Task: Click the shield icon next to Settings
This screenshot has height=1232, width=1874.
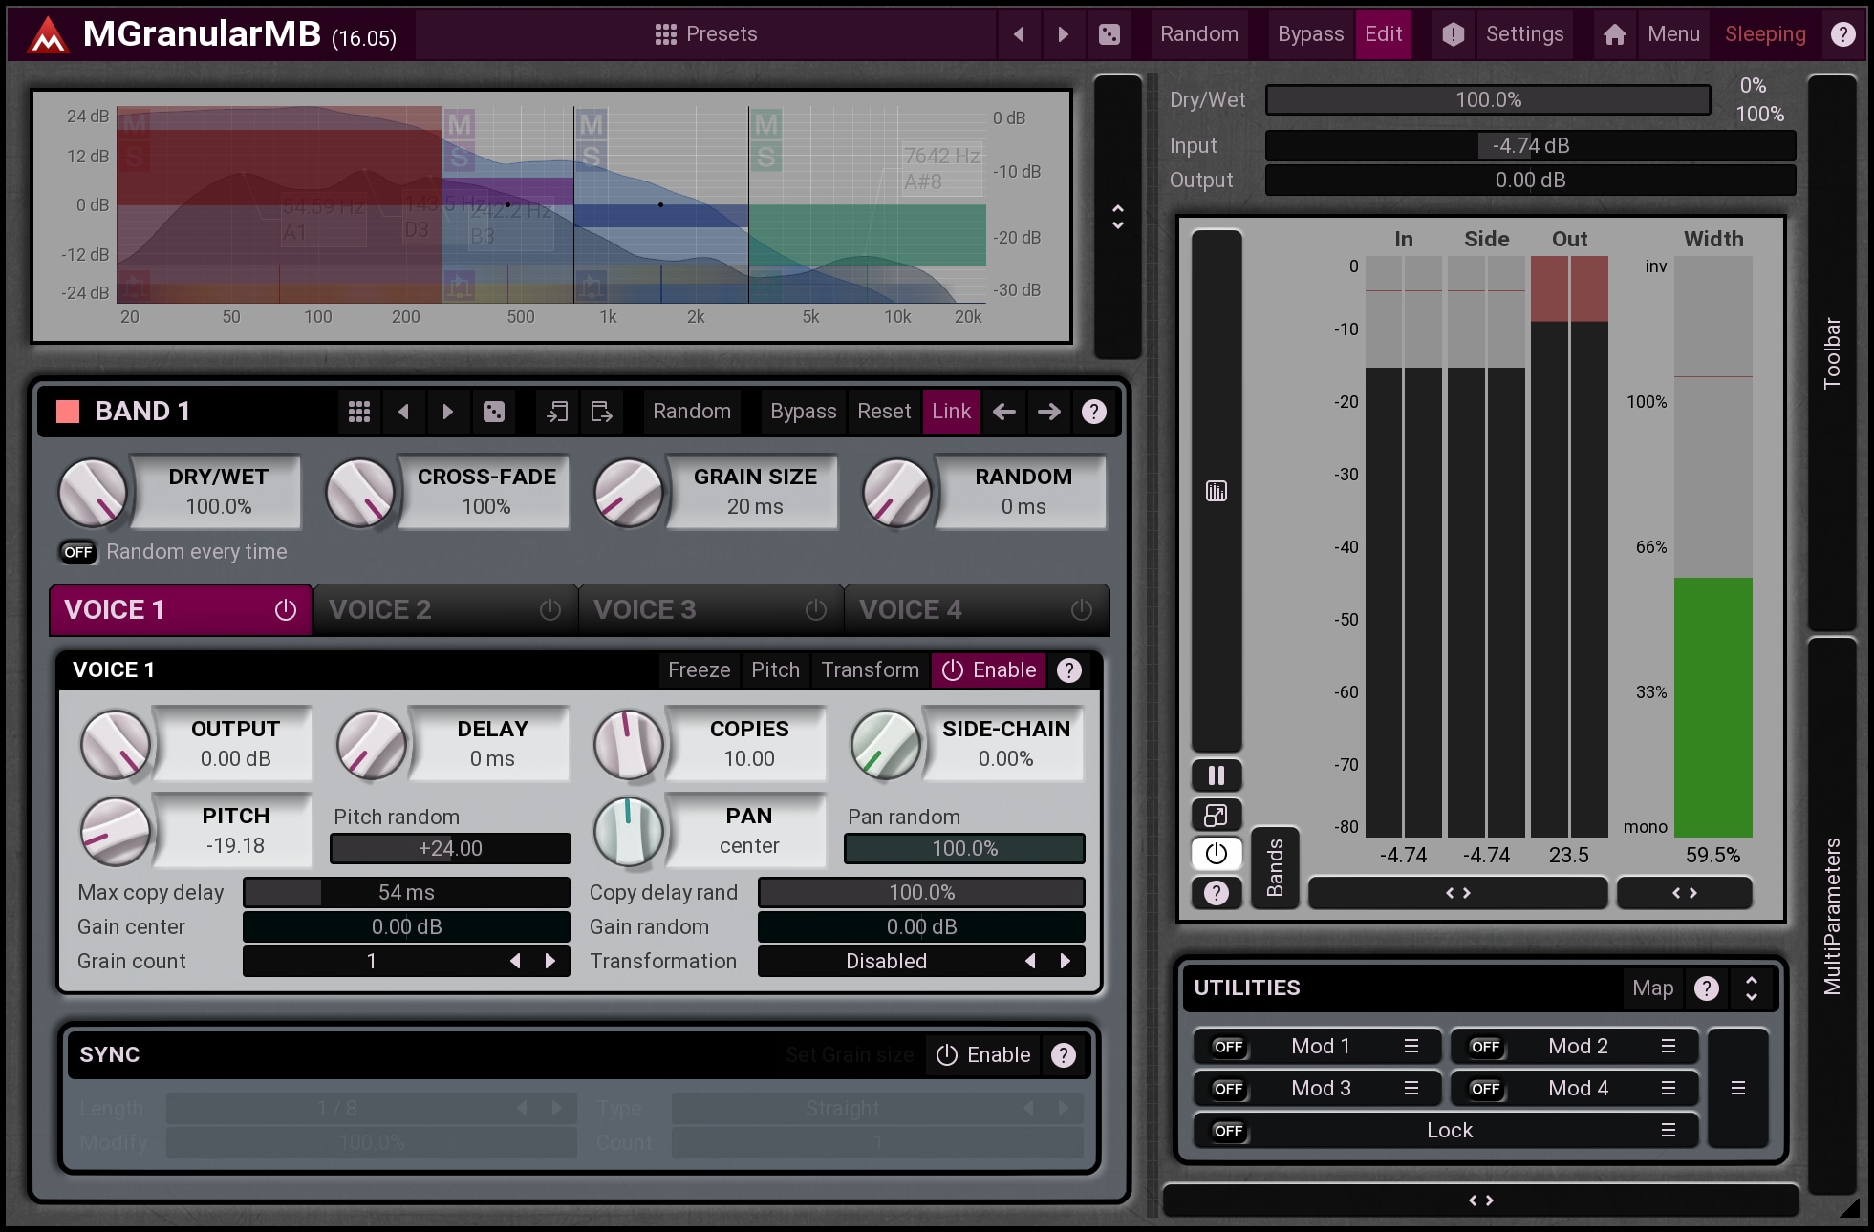Action: [x=1453, y=34]
